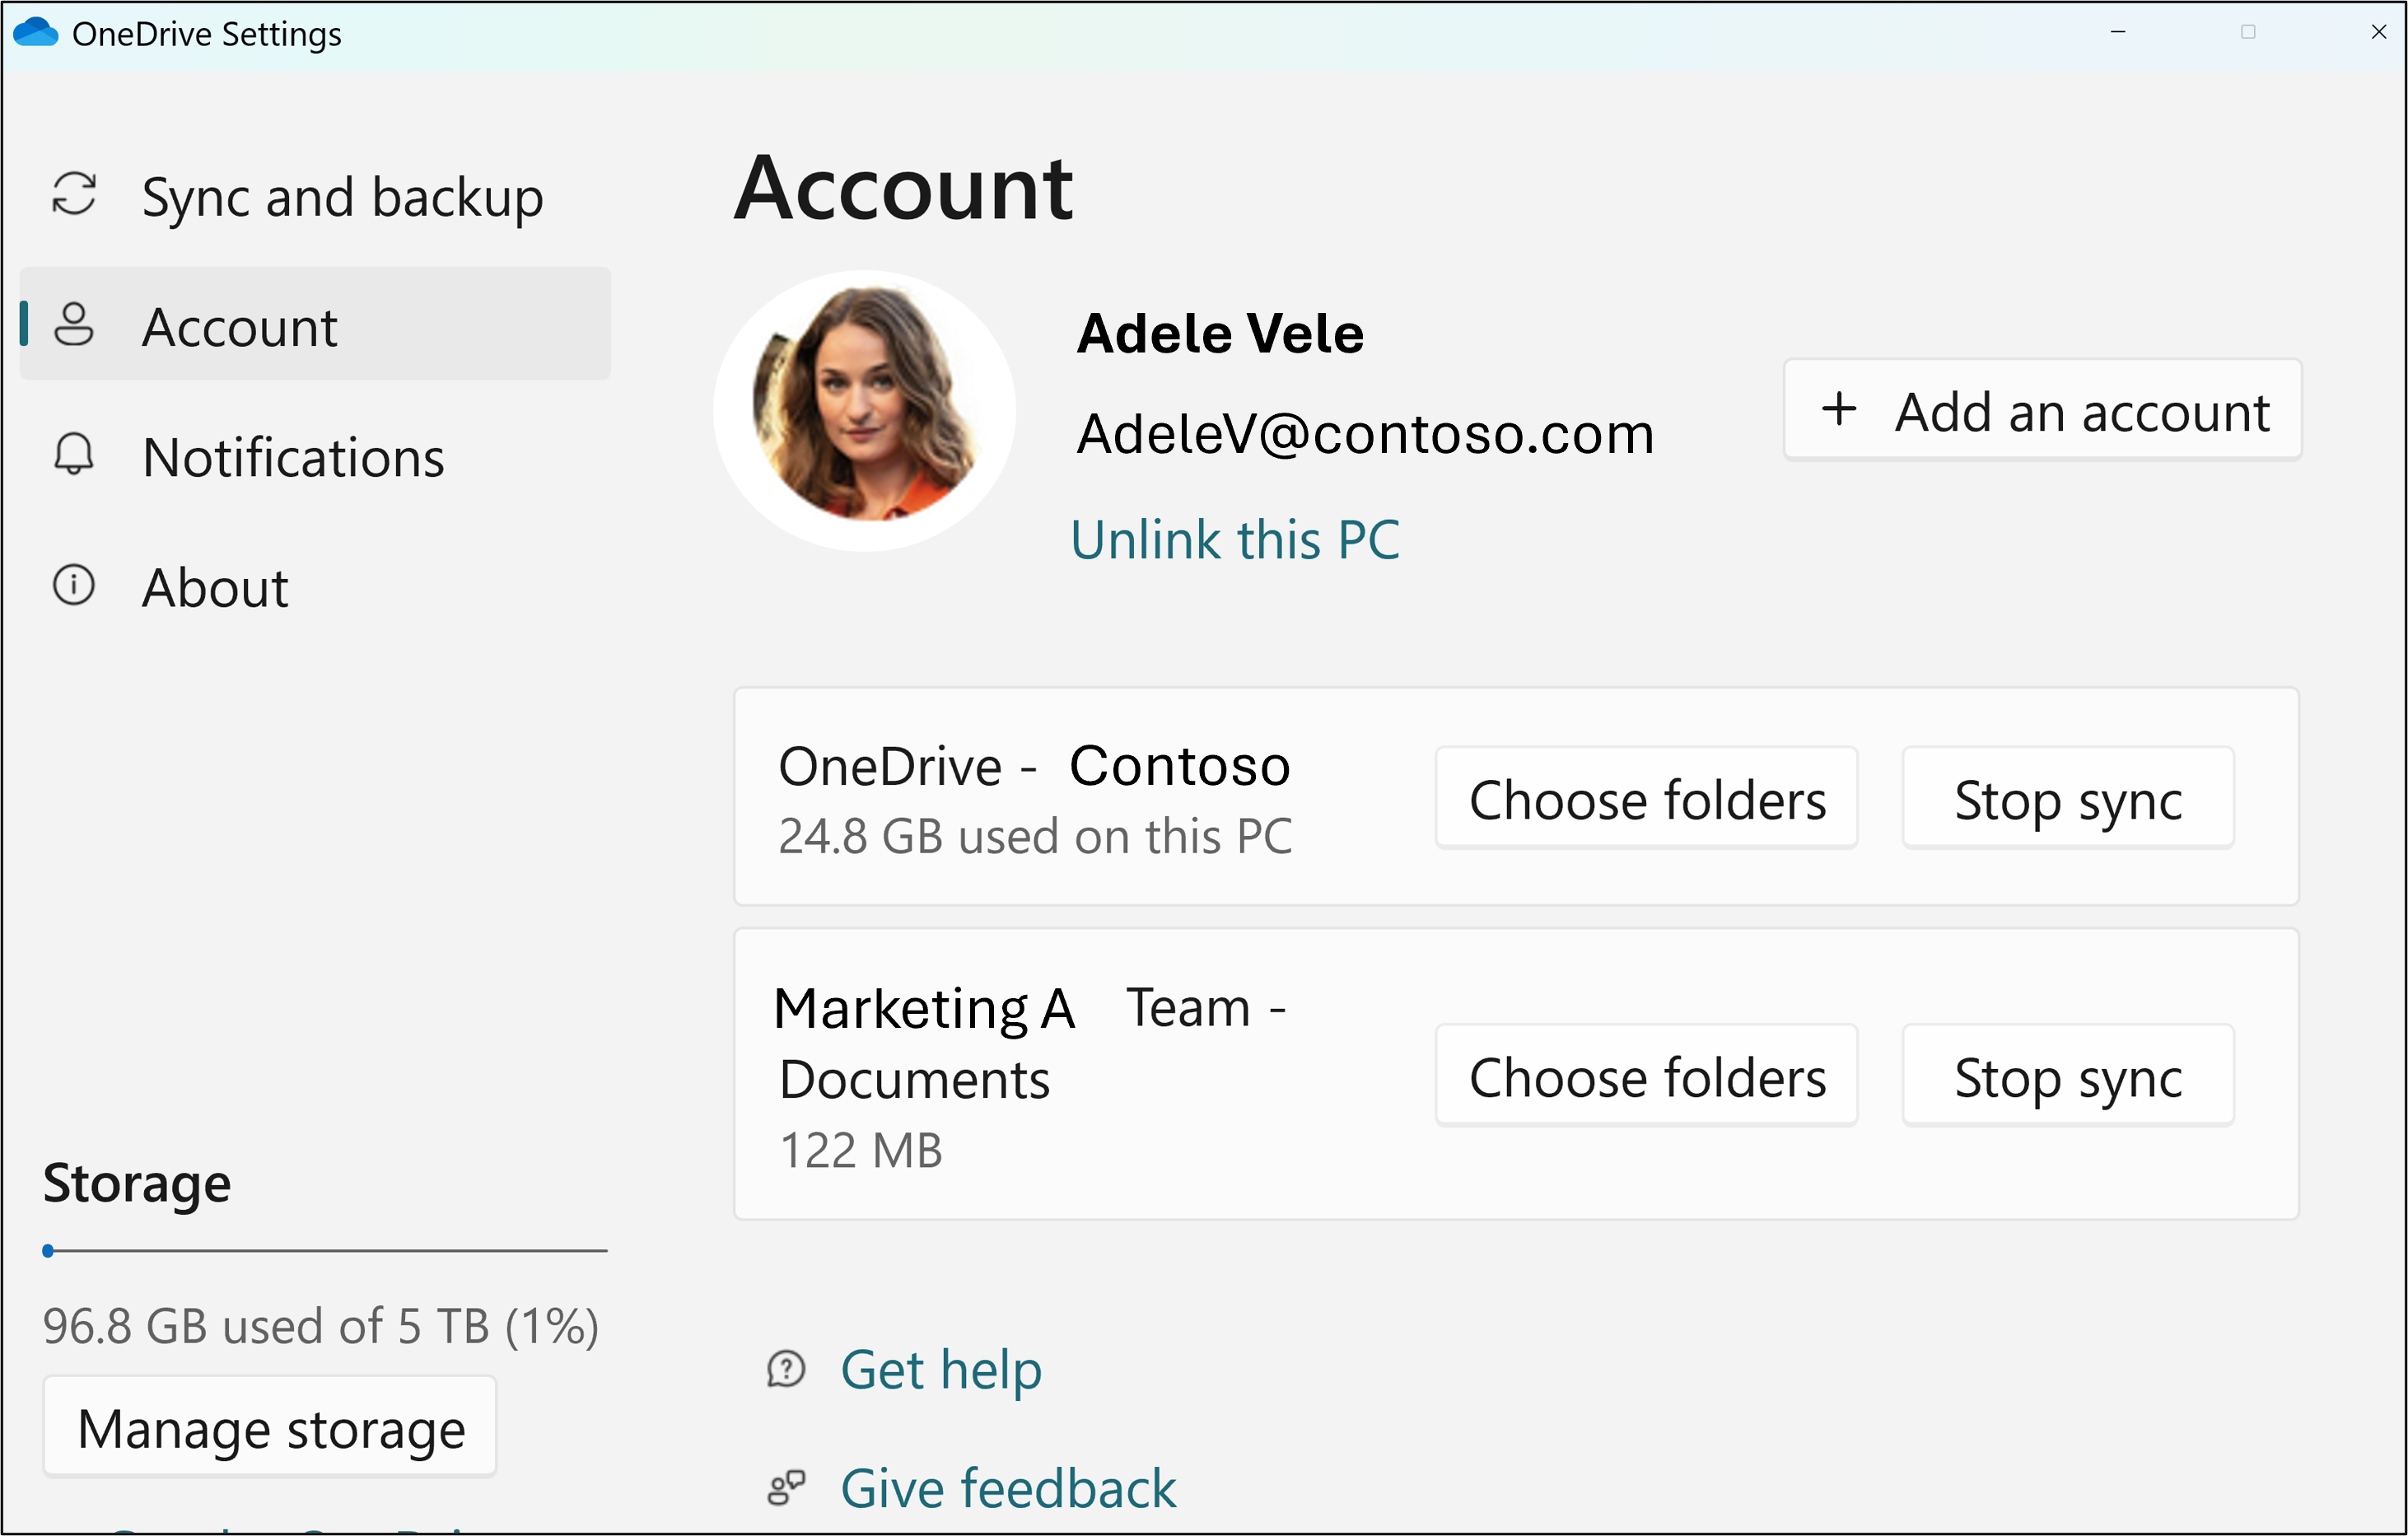The image size is (2408, 1536).
Task: Open Manage storage
Action: (270, 1427)
